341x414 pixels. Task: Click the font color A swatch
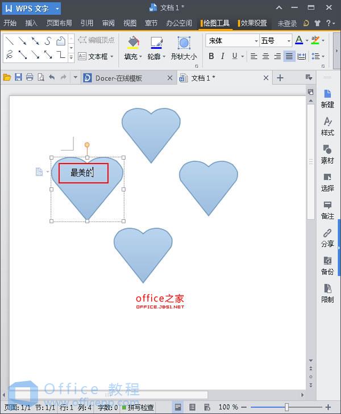[x=299, y=40]
